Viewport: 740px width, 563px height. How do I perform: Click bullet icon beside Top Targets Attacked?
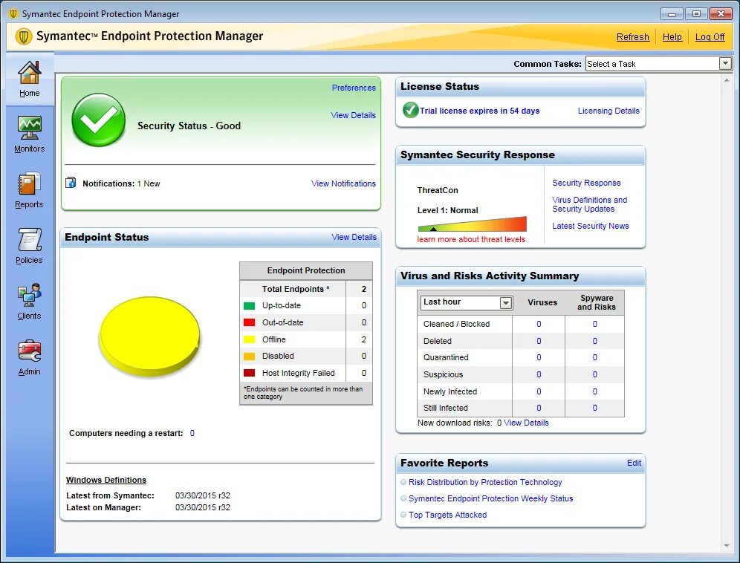coord(403,515)
